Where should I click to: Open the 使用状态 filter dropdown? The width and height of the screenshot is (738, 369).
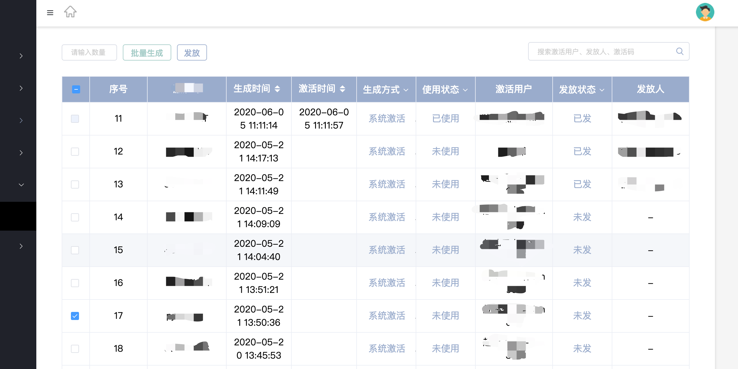465,90
